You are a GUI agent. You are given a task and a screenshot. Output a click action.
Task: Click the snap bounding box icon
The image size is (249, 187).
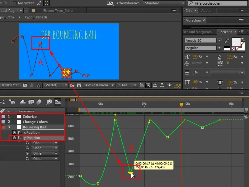tap(46, 3)
